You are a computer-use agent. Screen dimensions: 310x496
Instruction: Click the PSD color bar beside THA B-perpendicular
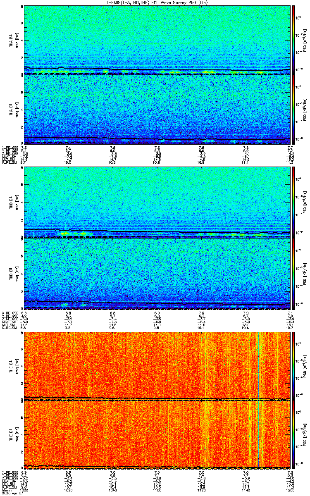click(293, 40)
